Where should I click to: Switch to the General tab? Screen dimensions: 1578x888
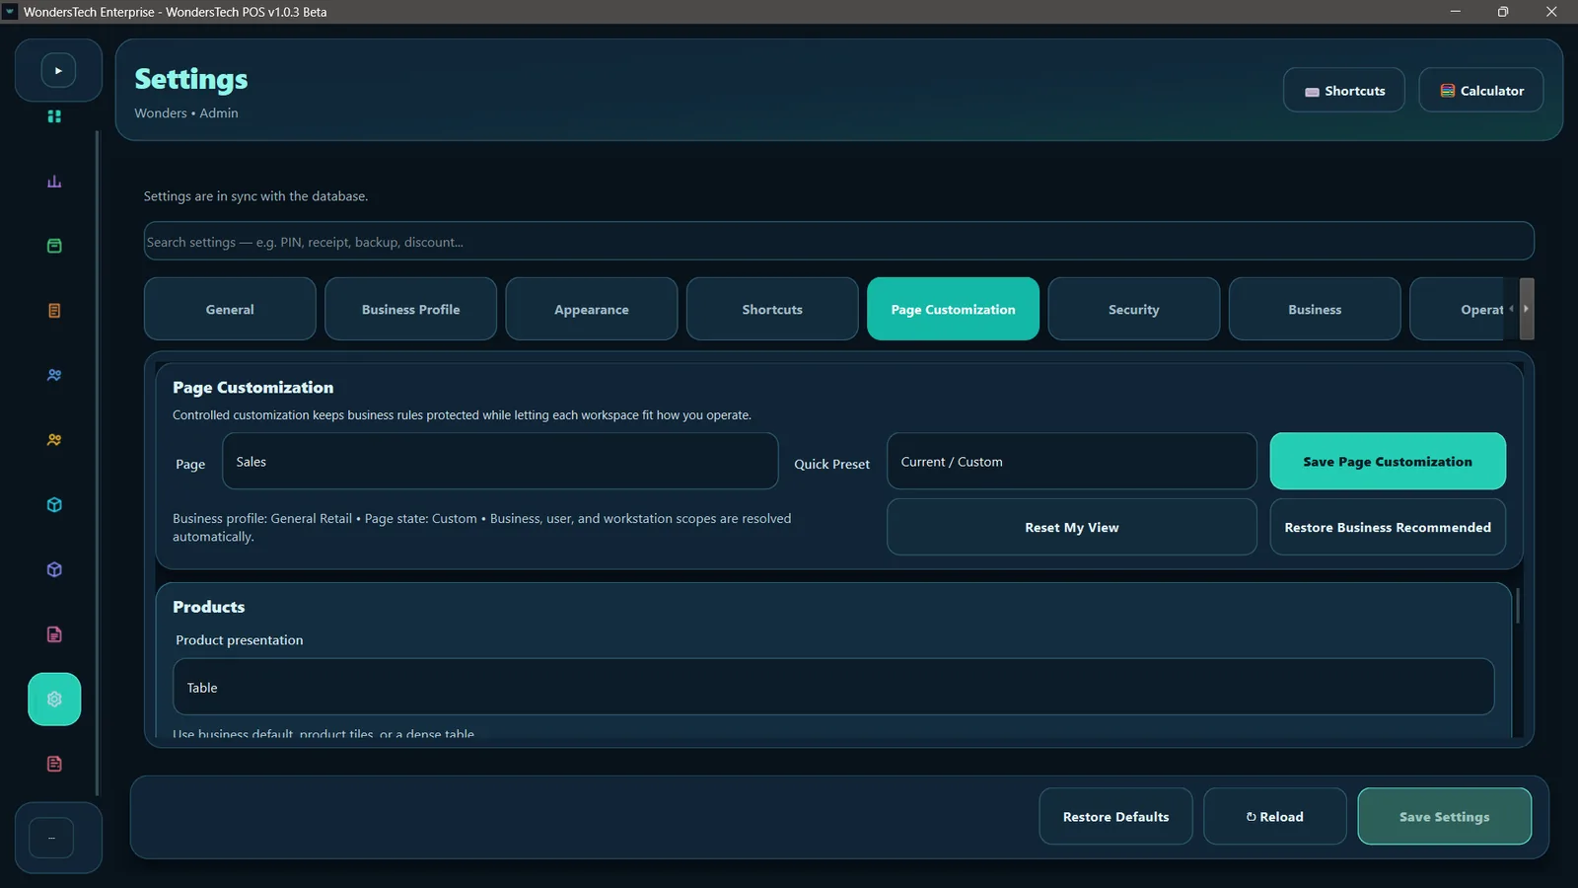(230, 309)
